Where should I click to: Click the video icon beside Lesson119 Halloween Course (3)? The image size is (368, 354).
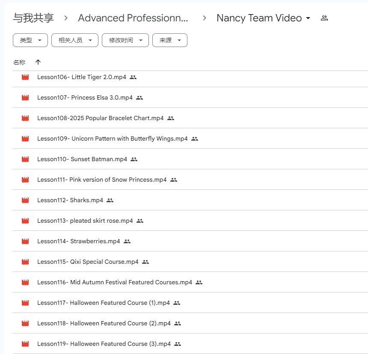tap(25, 344)
